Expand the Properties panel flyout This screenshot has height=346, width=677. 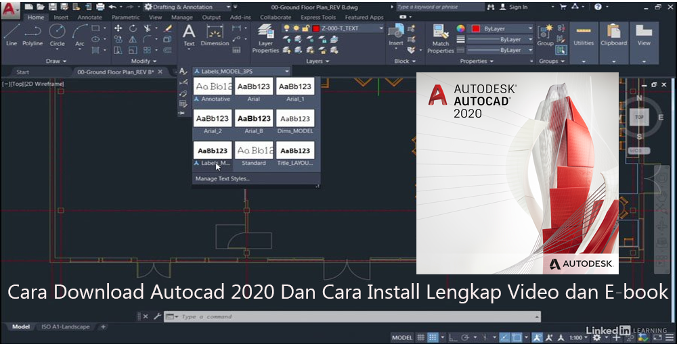[477, 61]
